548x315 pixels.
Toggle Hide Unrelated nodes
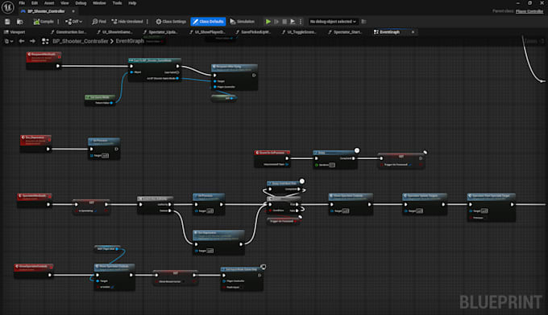tap(127, 22)
